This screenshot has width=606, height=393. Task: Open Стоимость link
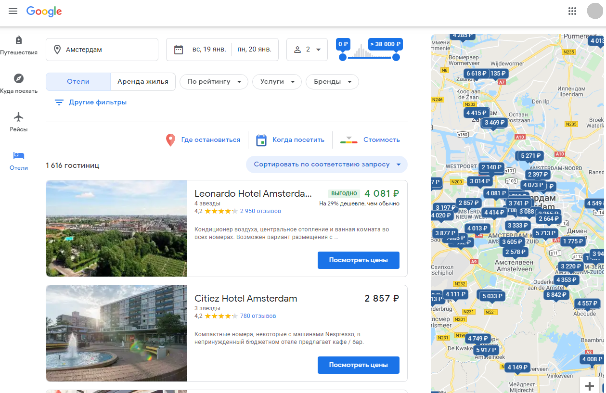coord(382,140)
